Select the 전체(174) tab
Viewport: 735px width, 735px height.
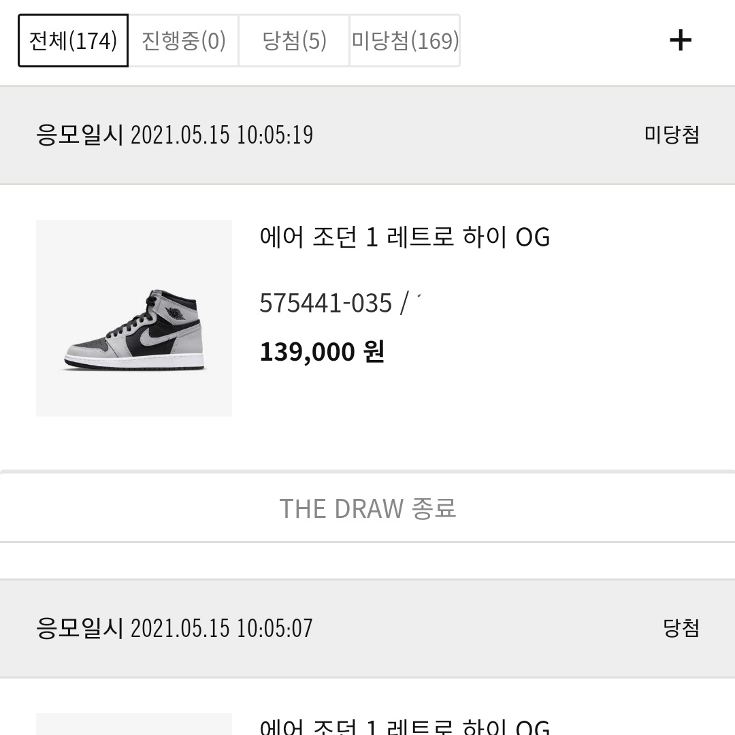click(x=73, y=41)
